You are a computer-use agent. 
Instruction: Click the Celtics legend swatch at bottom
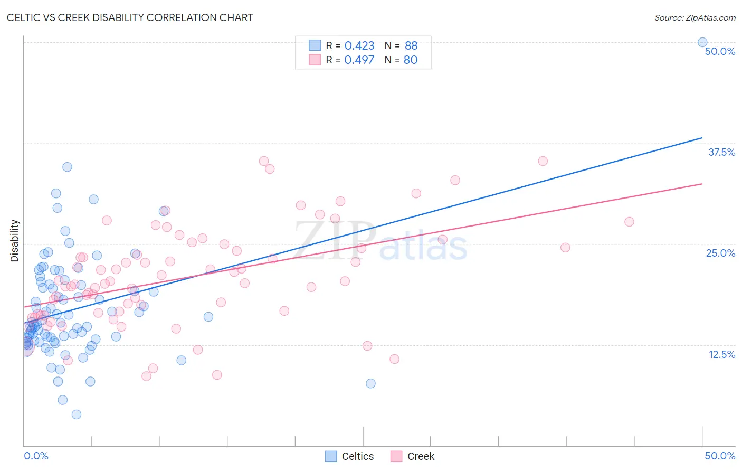331,456
